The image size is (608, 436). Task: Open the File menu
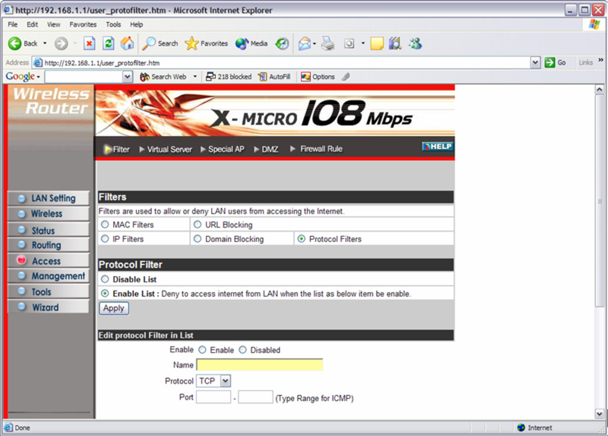coord(13,24)
